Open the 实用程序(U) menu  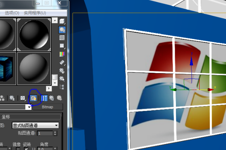(35, 13)
